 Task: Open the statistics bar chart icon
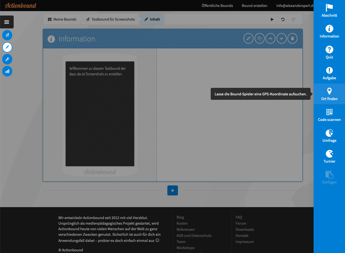pos(7,71)
